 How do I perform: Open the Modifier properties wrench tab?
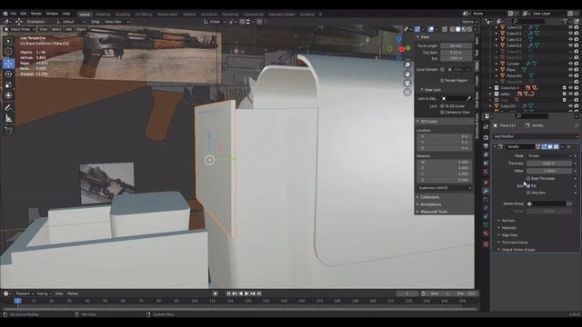(x=486, y=191)
